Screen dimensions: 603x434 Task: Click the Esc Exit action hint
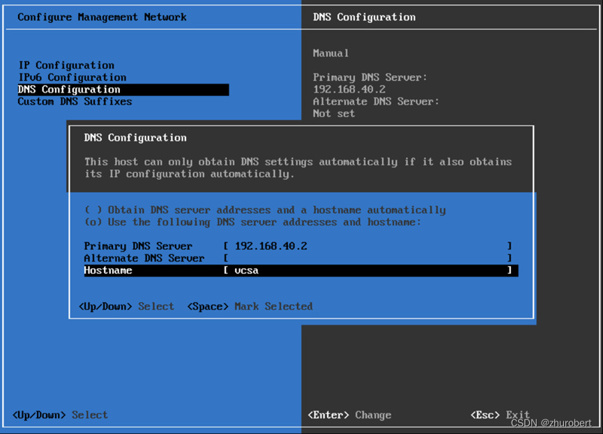coord(498,414)
